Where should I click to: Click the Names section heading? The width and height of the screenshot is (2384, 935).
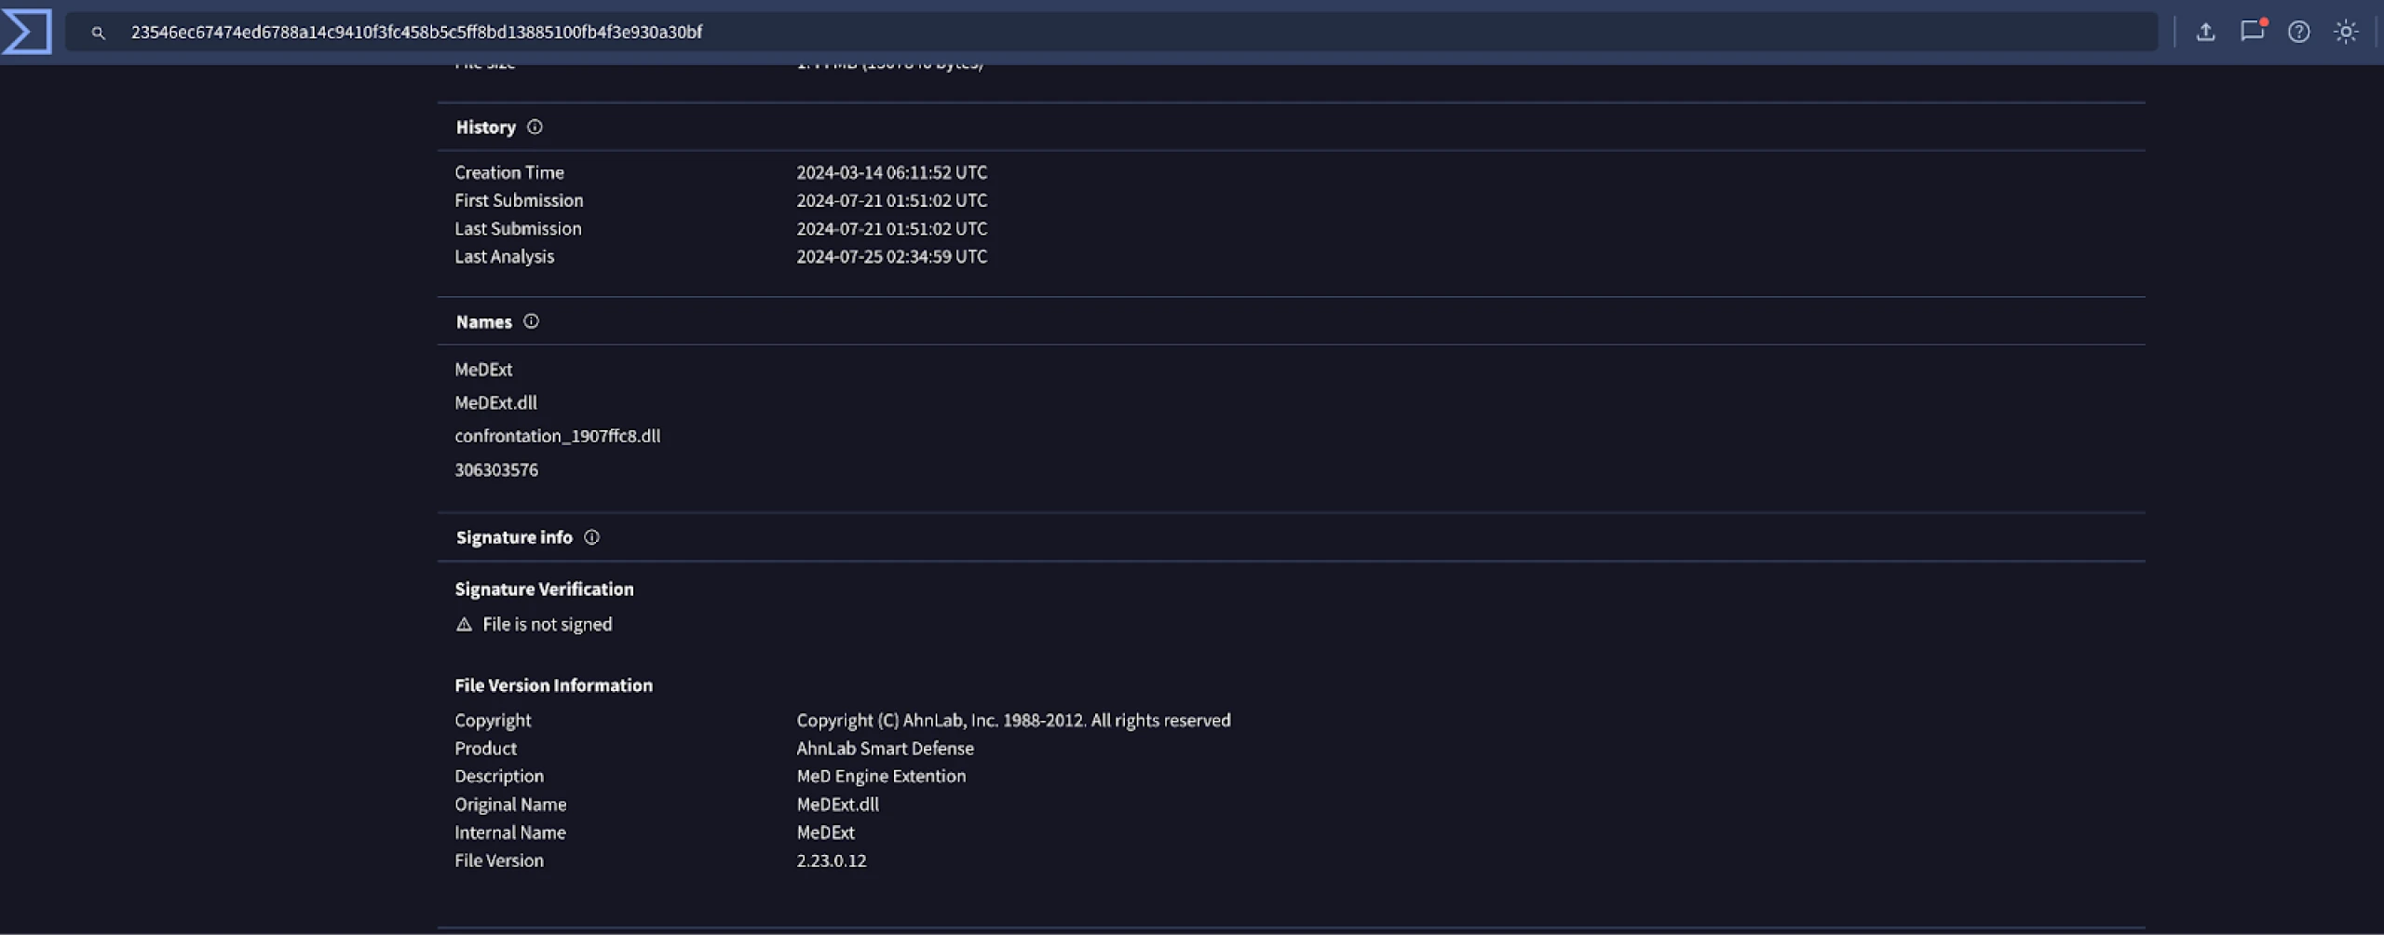[483, 322]
